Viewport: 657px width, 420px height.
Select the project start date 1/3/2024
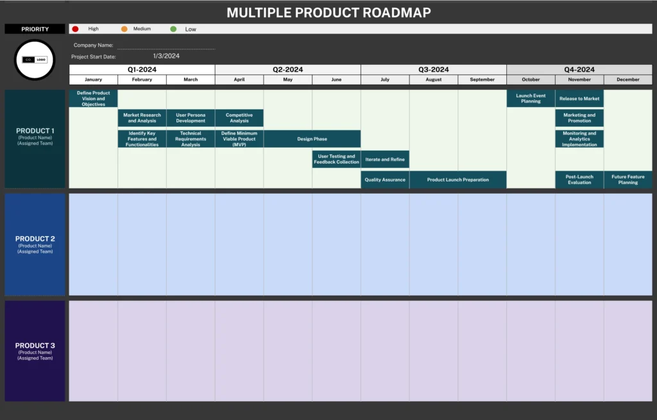click(166, 56)
